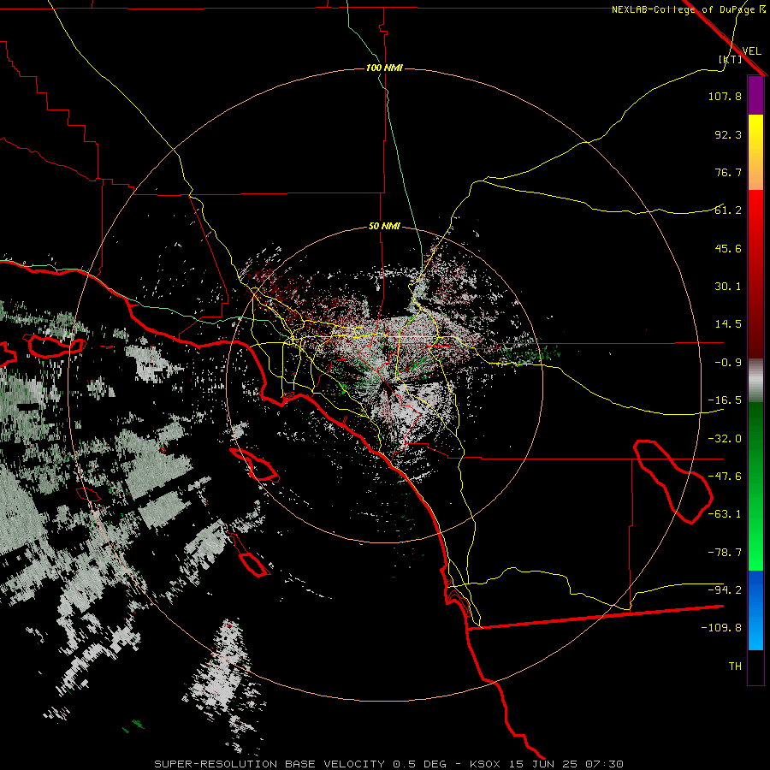Screen dimensions: 770x770
Task: Click the TH legend label
Action: click(x=735, y=666)
